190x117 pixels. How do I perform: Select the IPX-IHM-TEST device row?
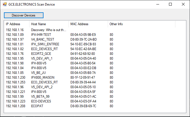[x=41, y=35]
